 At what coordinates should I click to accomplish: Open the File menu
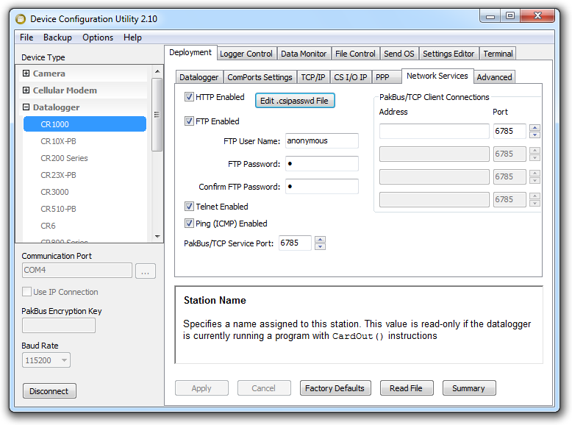pyautogui.click(x=26, y=37)
